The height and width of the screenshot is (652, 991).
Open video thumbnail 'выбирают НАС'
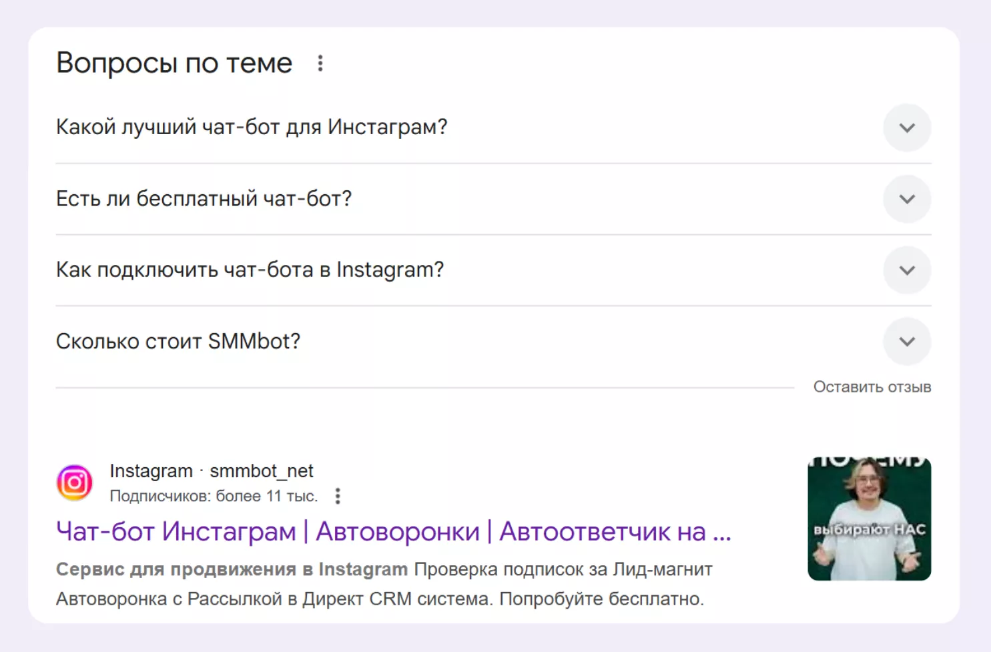[x=869, y=519]
